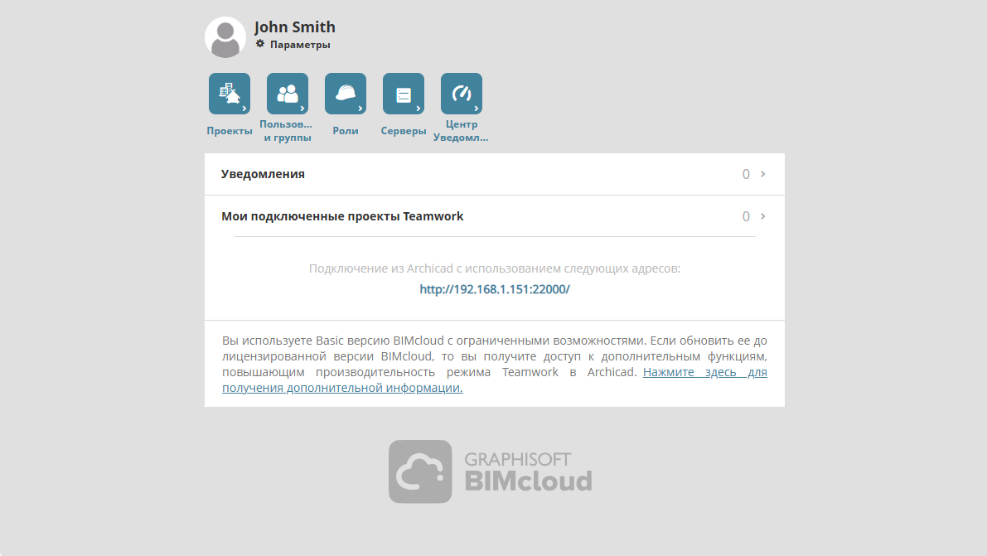Expand Мои подключенные проекты Teamwork chevron

click(x=763, y=216)
